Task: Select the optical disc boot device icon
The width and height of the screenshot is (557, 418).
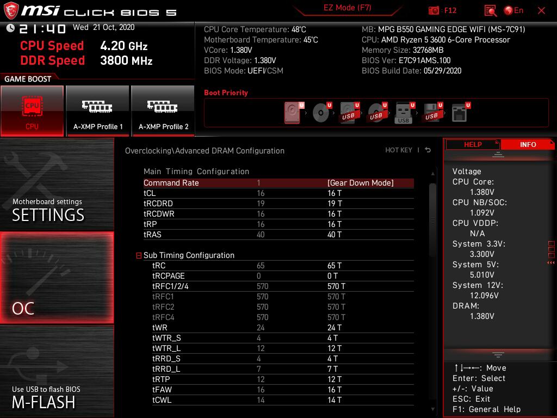Action: click(x=322, y=113)
